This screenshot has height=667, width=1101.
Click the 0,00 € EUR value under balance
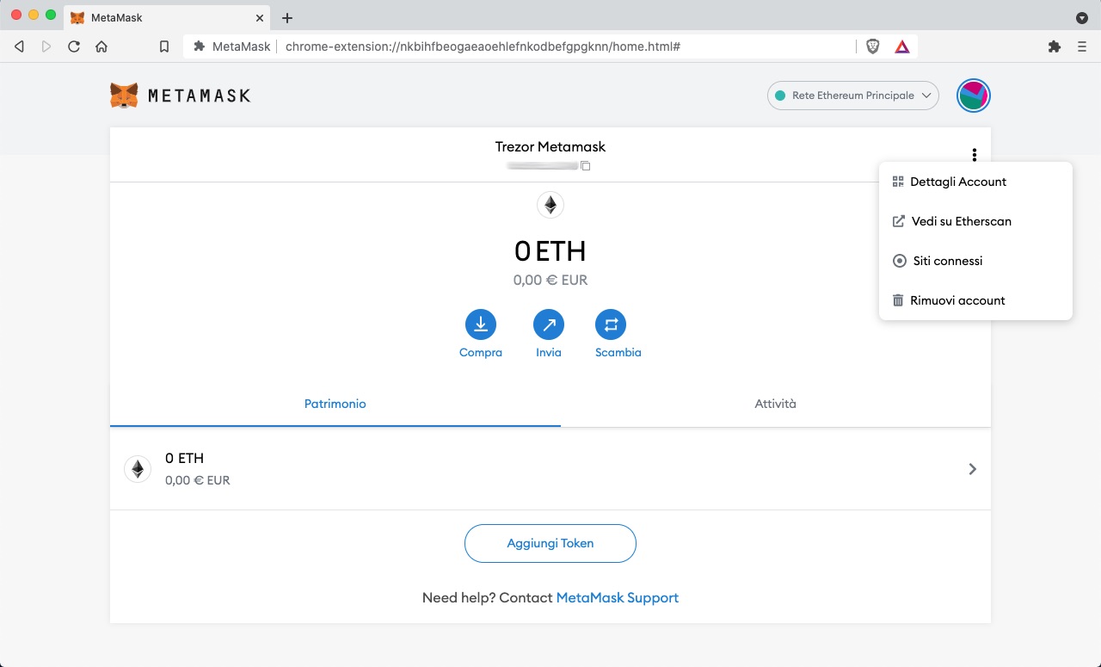(x=550, y=280)
